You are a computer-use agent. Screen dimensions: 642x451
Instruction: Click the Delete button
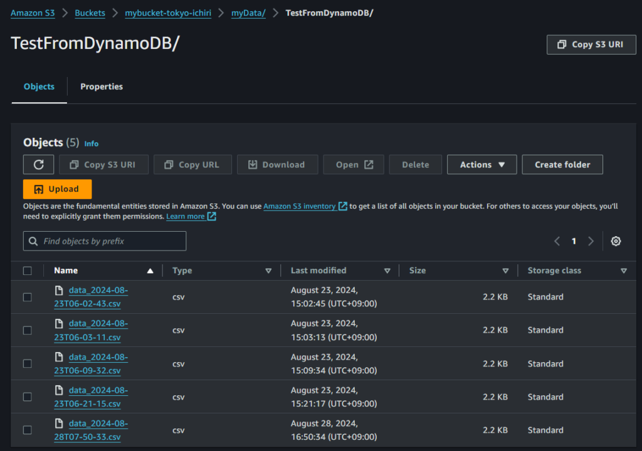tap(415, 165)
